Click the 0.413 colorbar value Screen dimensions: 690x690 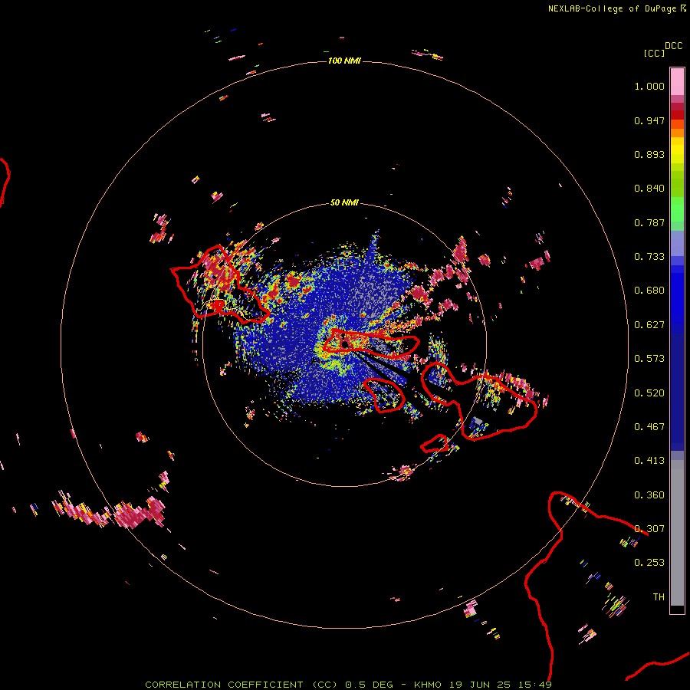649,461
